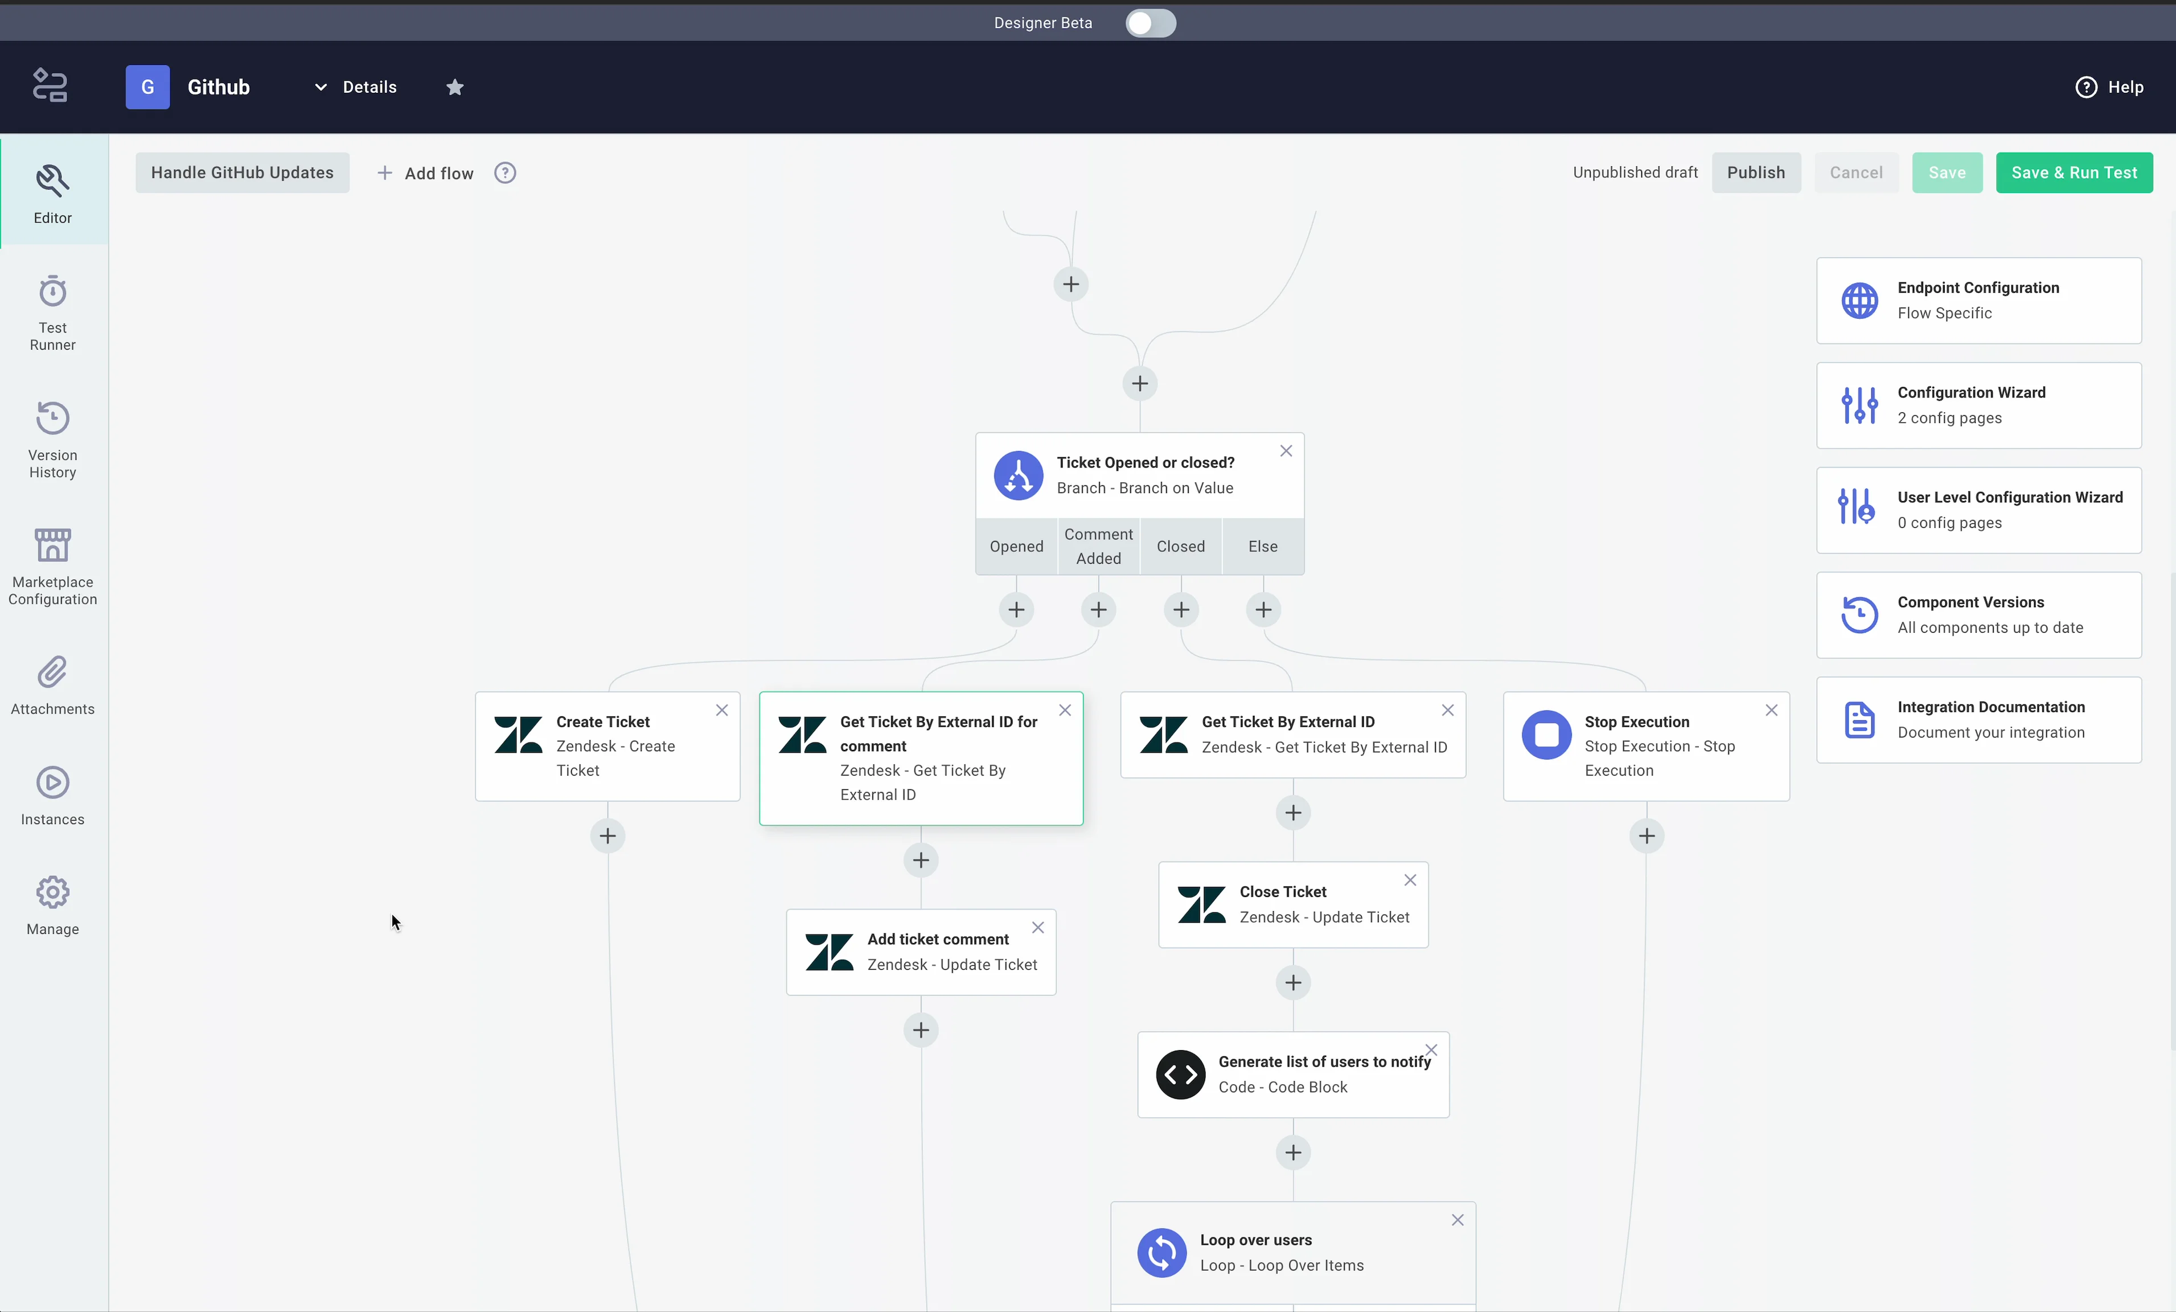This screenshot has height=1312, width=2176.
Task: Add step below Get Ticket for comment
Action: (x=921, y=860)
